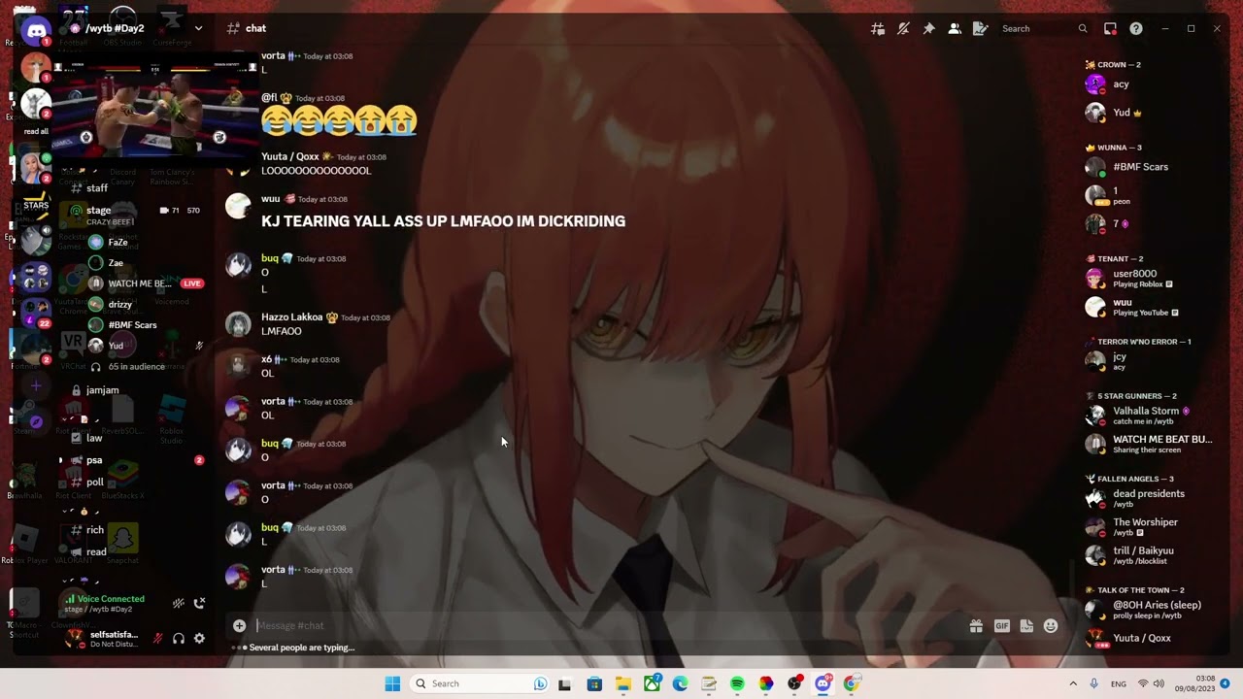Unmute the microphone in user panel
This screenshot has width=1243, height=699.
[158, 639]
